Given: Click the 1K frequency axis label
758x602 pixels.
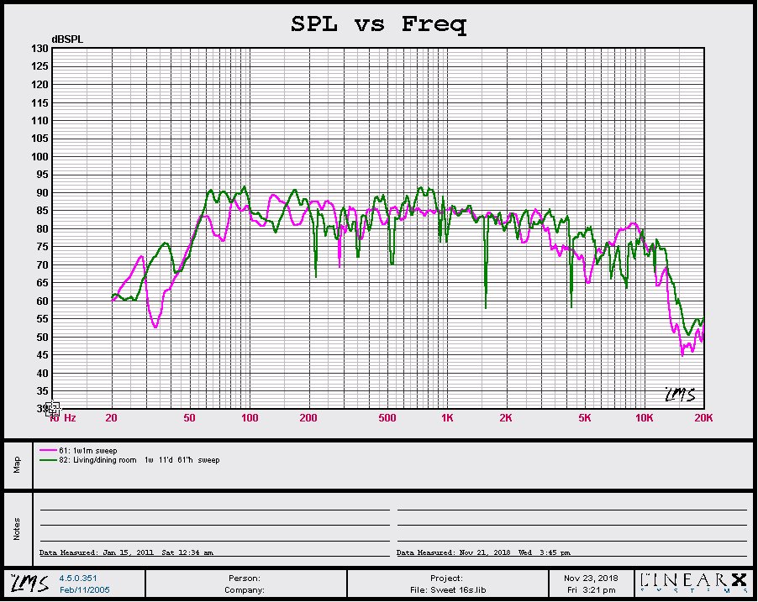Looking at the screenshot, I should [x=447, y=417].
